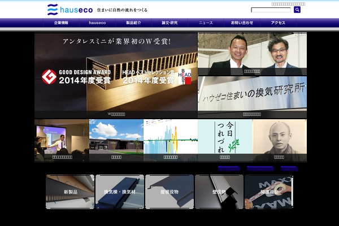The width and height of the screenshot is (339, 226).
Task: Go to the 論文・研究 menu item
Action: coord(169,23)
